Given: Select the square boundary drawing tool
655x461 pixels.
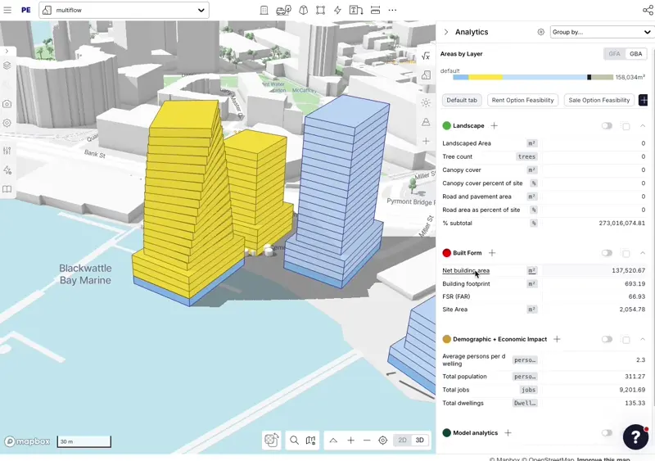Looking at the screenshot, I should [320, 10].
